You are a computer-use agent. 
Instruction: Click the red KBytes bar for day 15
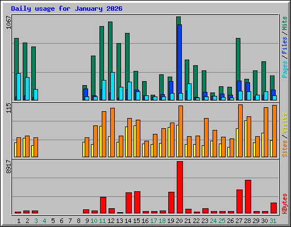tap(137, 203)
